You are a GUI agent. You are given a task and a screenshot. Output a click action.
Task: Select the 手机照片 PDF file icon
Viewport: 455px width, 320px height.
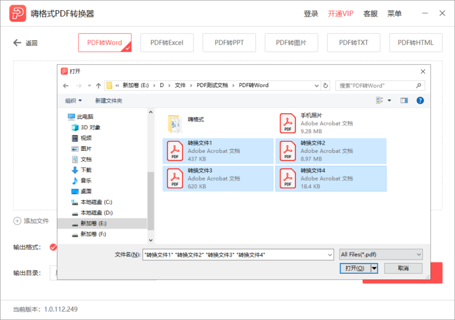pos(287,123)
